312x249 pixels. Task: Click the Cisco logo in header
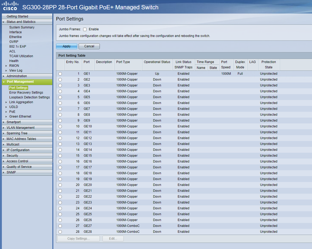(10, 6)
